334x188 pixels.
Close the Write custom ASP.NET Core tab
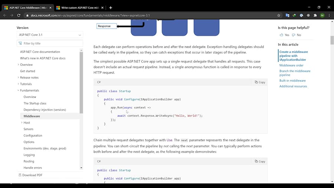click(x=102, y=8)
